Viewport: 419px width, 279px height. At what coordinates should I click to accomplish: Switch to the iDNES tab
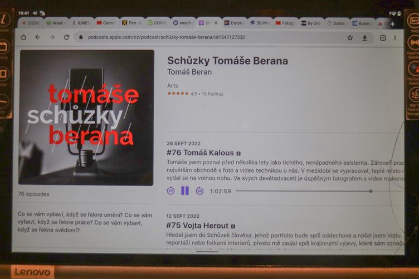(81, 23)
